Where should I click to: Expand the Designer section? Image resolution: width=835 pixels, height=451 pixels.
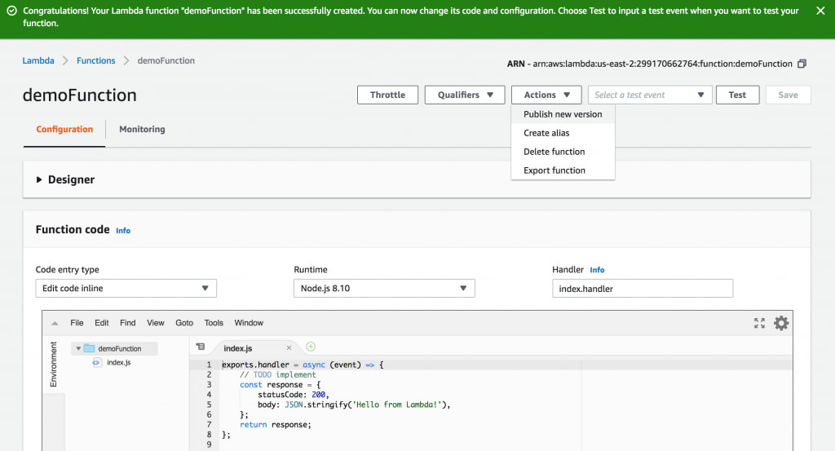coord(39,179)
